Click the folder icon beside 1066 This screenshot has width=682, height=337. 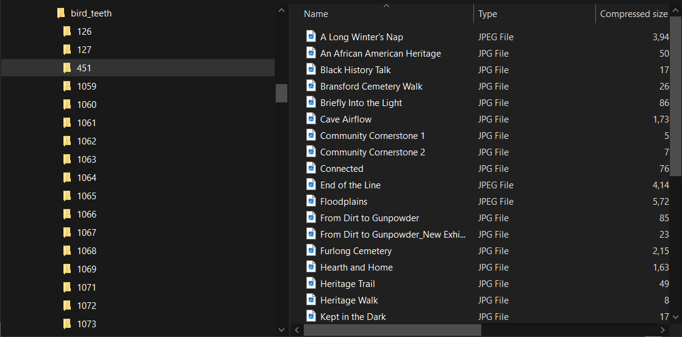pos(67,214)
